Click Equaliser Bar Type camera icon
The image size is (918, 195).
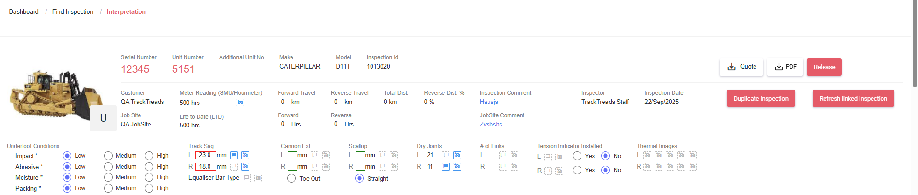pyautogui.click(x=258, y=178)
